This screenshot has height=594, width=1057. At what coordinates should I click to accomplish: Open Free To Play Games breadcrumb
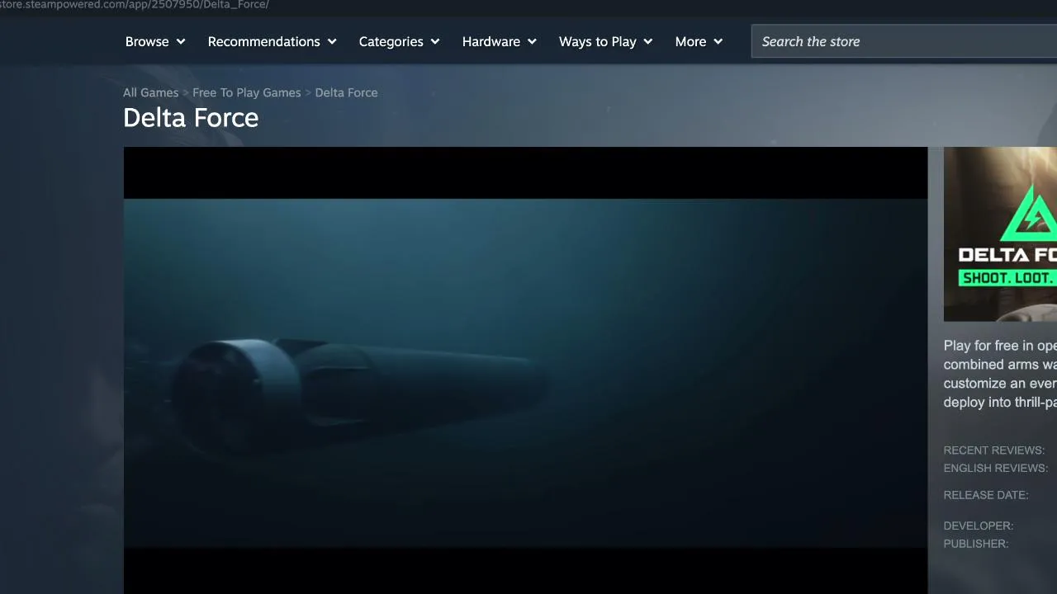[x=247, y=92]
